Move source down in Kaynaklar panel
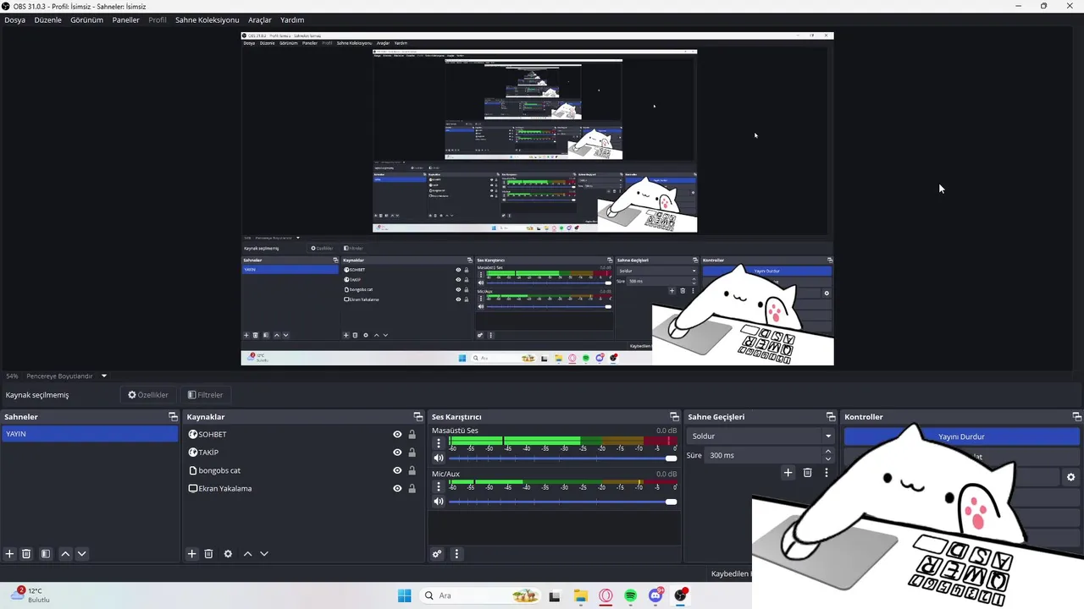This screenshot has height=609, width=1084. pyautogui.click(x=263, y=554)
